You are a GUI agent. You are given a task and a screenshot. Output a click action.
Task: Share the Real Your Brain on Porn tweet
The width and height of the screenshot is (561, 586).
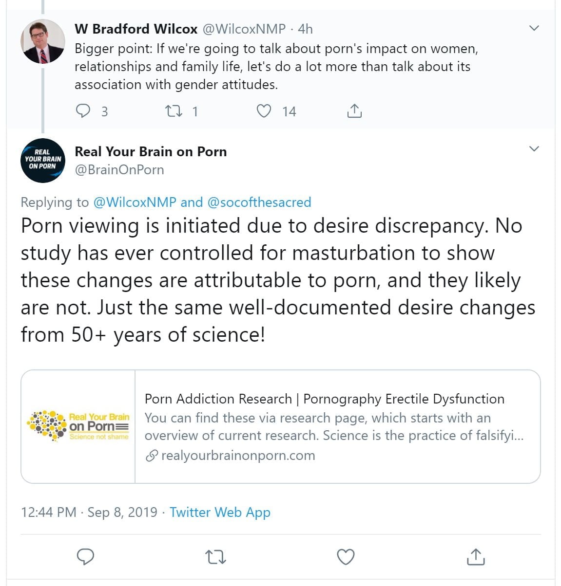[x=475, y=557]
